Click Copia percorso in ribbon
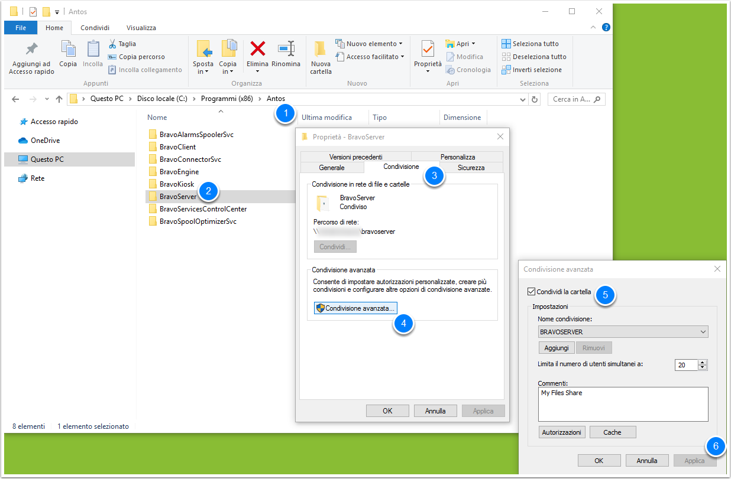 click(137, 57)
